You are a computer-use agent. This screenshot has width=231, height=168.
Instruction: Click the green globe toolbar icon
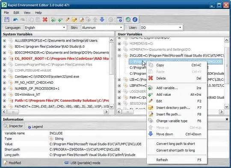tap(128, 20)
